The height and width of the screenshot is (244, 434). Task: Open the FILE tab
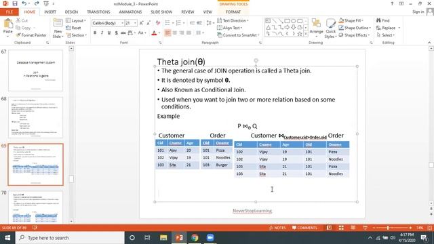(9, 12)
